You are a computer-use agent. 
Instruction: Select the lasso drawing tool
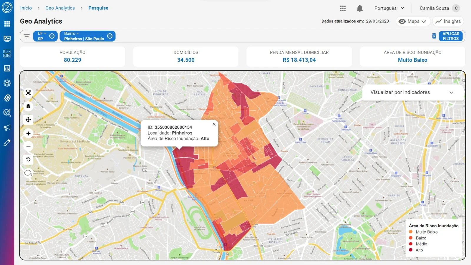28,173
